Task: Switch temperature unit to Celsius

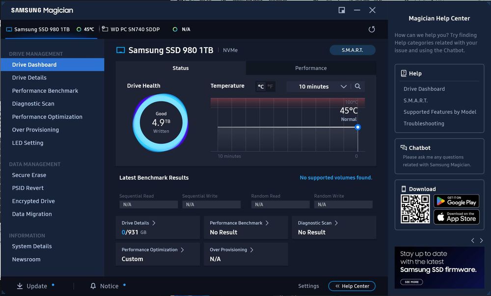Action: pos(261,87)
